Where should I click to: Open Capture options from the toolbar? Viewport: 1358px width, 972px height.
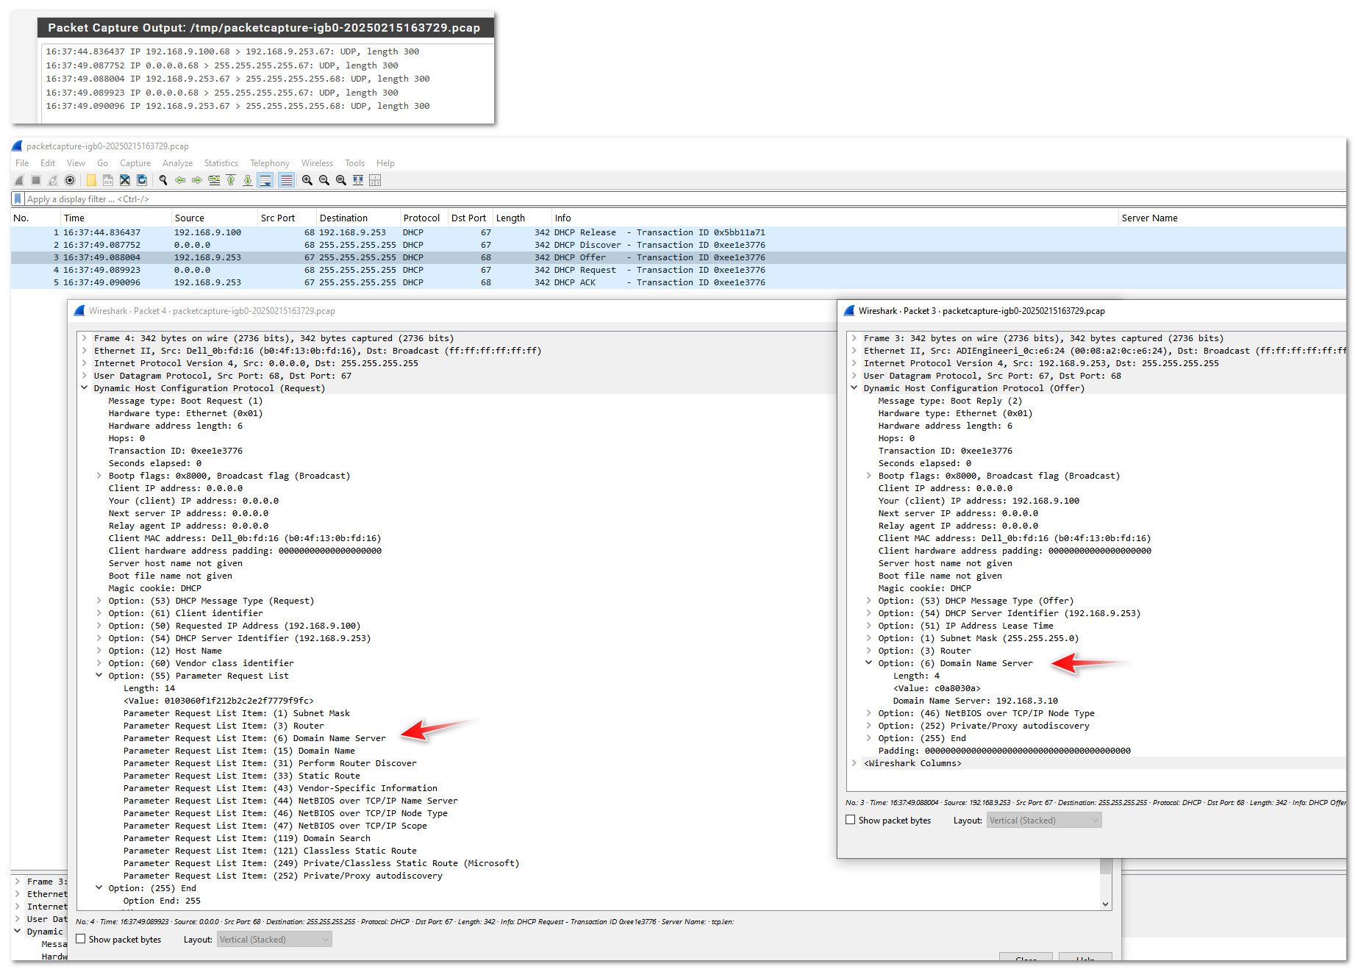click(x=70, y=180)
